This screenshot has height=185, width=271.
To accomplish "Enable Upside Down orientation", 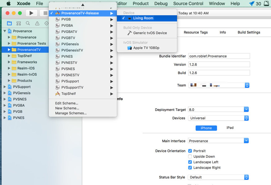I will (190, 157).
